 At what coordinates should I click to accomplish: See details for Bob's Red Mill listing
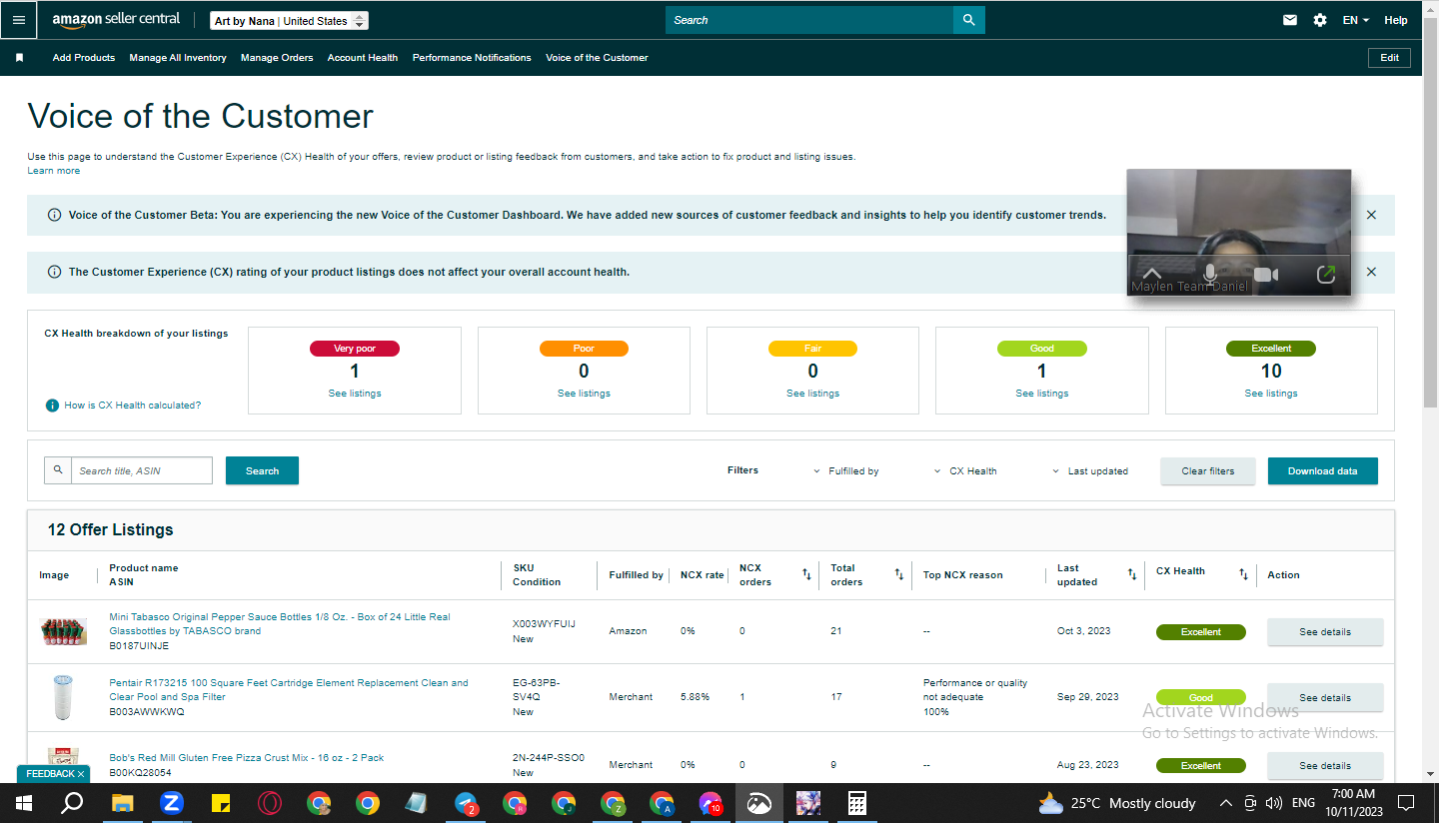[x=1325, y=766]
